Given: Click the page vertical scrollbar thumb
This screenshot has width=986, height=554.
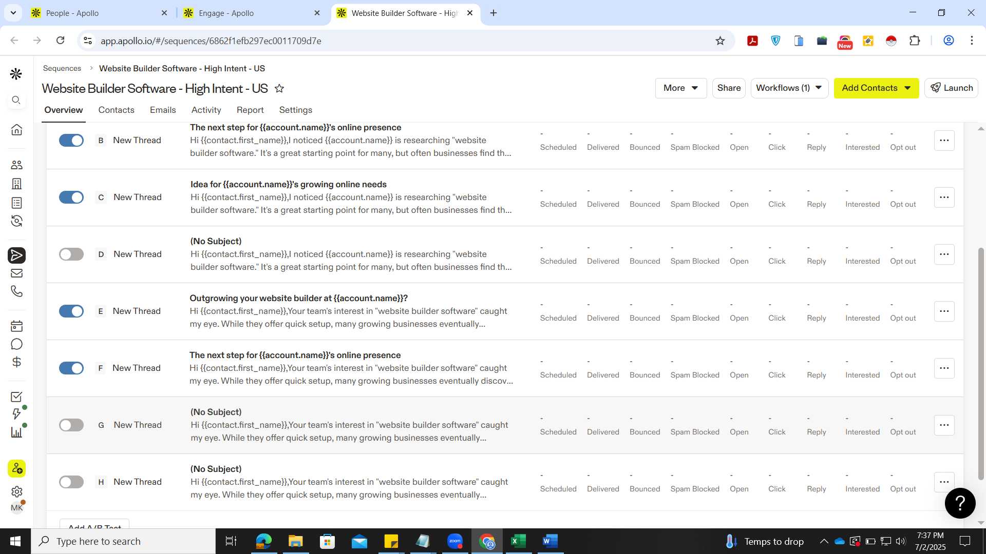Looking at the screenshot, I should click(981, 364).
